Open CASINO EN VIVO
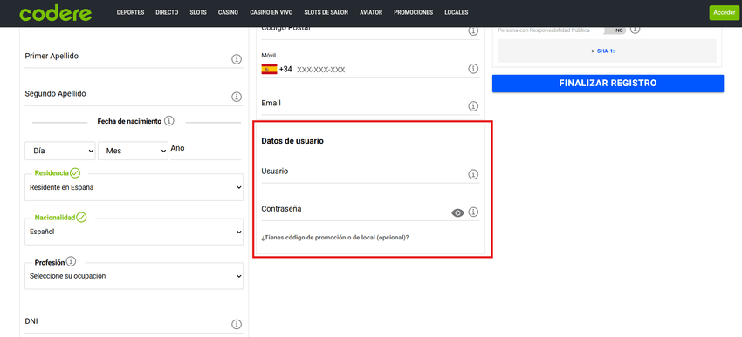The height and width of the screenshot is (337, 742). click(271, 13)
